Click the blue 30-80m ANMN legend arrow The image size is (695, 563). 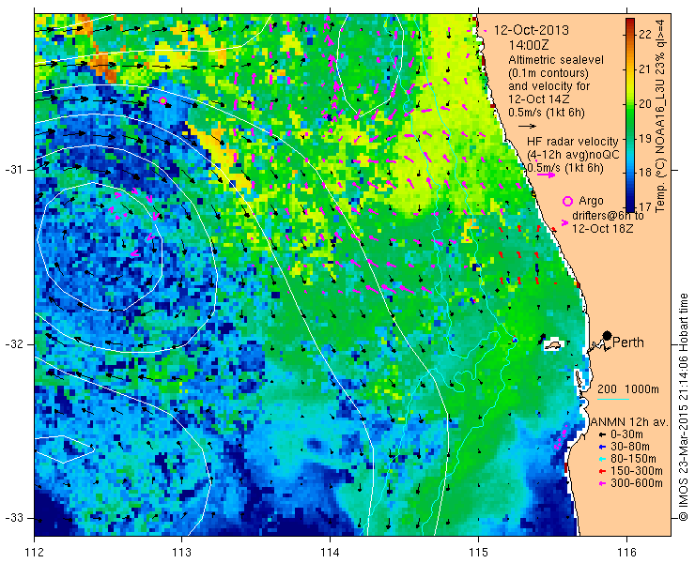click(602, 447)
